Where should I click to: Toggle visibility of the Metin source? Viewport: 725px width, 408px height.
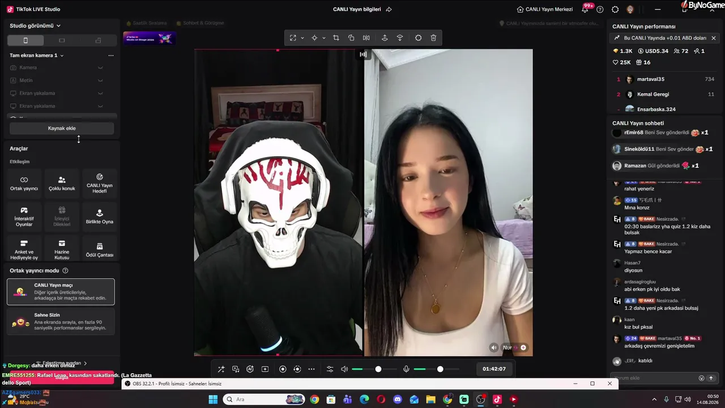(x=100, y=80)
